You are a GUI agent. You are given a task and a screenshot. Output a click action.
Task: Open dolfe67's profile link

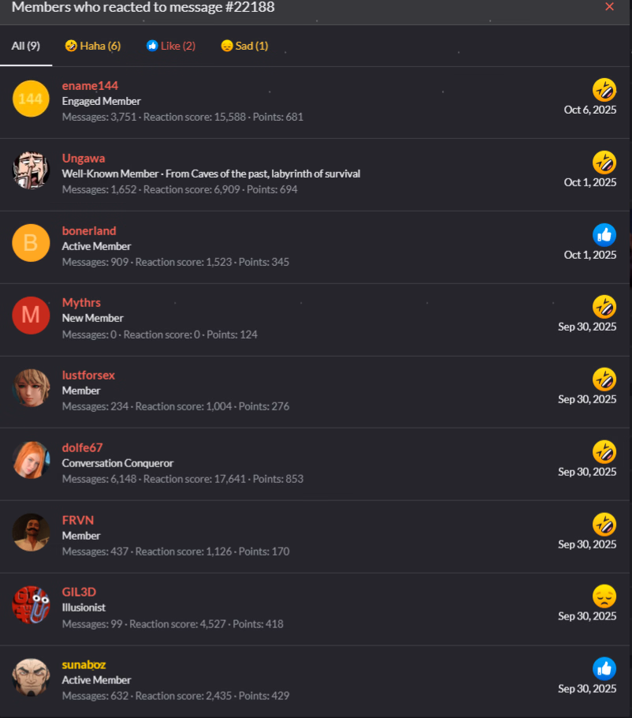(x=82, y=447)
